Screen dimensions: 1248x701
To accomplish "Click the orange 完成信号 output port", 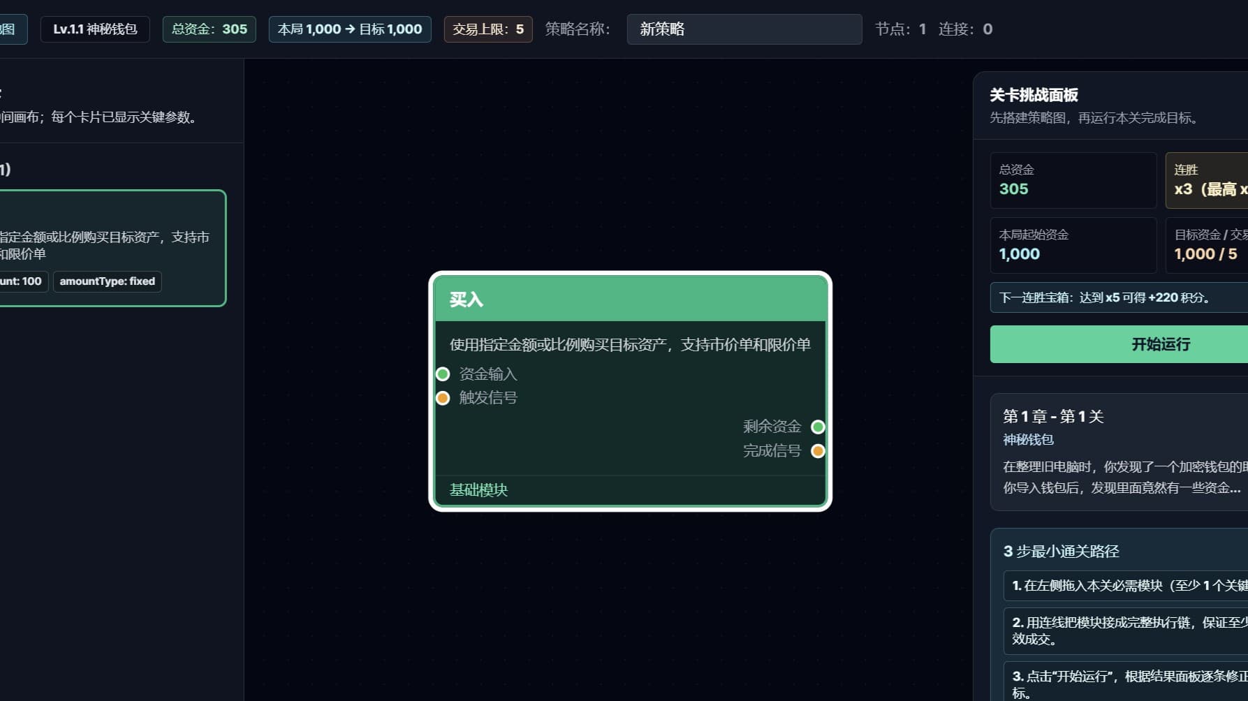I will click(x=818, y=451).
